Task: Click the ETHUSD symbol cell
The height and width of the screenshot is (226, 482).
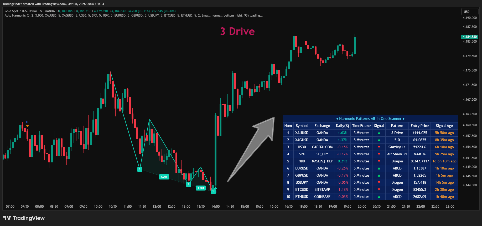Action: pyautogui.click(x=302, y=197)
